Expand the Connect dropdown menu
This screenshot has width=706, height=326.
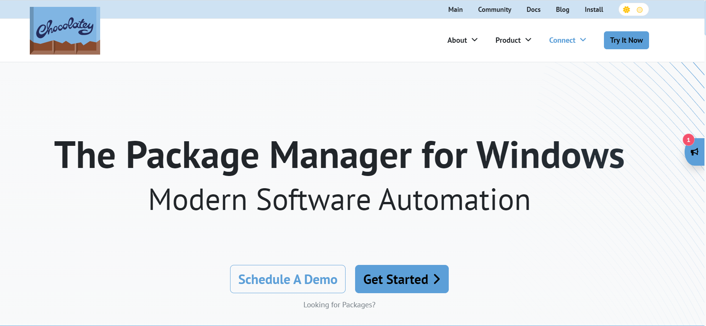click(x=568, y=40)
